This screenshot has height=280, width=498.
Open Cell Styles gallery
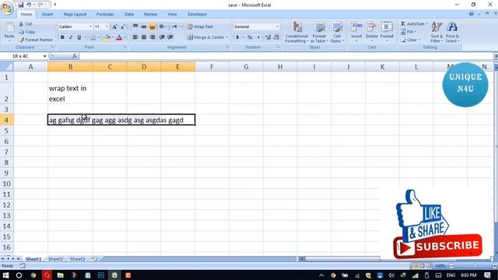click(x=337, y=32)
